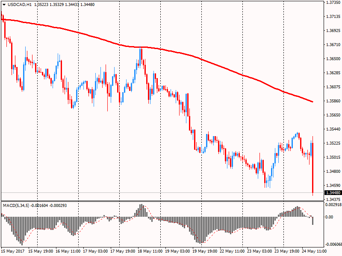
Task: Click the current price label 1.34480
Action: (x=333, y=193)
